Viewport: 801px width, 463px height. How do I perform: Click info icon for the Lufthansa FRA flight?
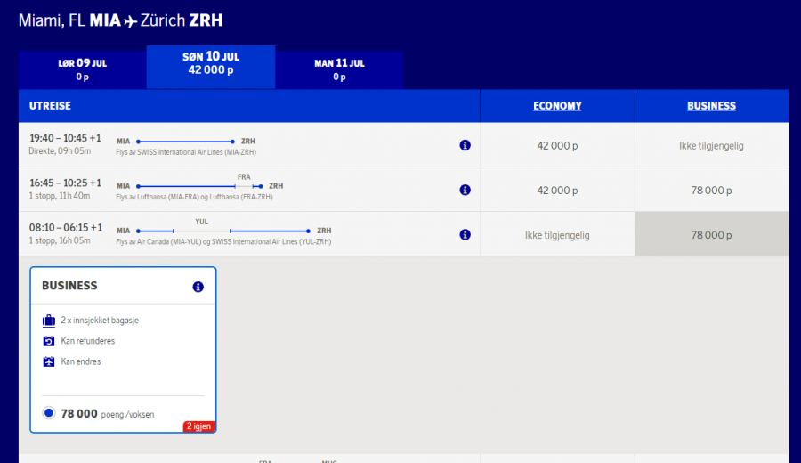(x=465, y=190)
